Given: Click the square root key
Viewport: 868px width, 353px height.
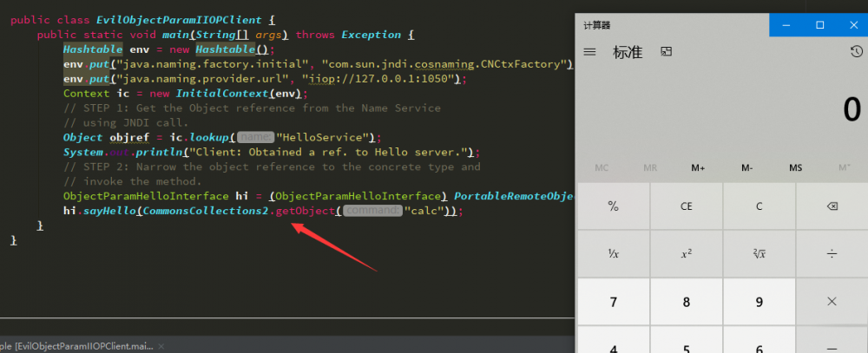Looking at the screenshot, I should [x=759, y=253].
